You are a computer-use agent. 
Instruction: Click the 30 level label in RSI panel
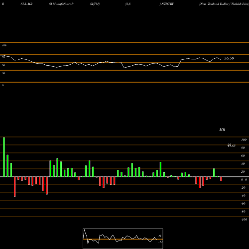point(3,73)
